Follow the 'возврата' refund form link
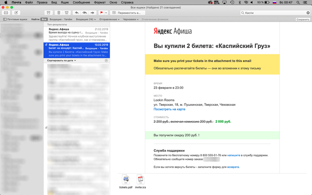Image resolution: width=312 pixels, height=195 pixels. coord(233,167)
